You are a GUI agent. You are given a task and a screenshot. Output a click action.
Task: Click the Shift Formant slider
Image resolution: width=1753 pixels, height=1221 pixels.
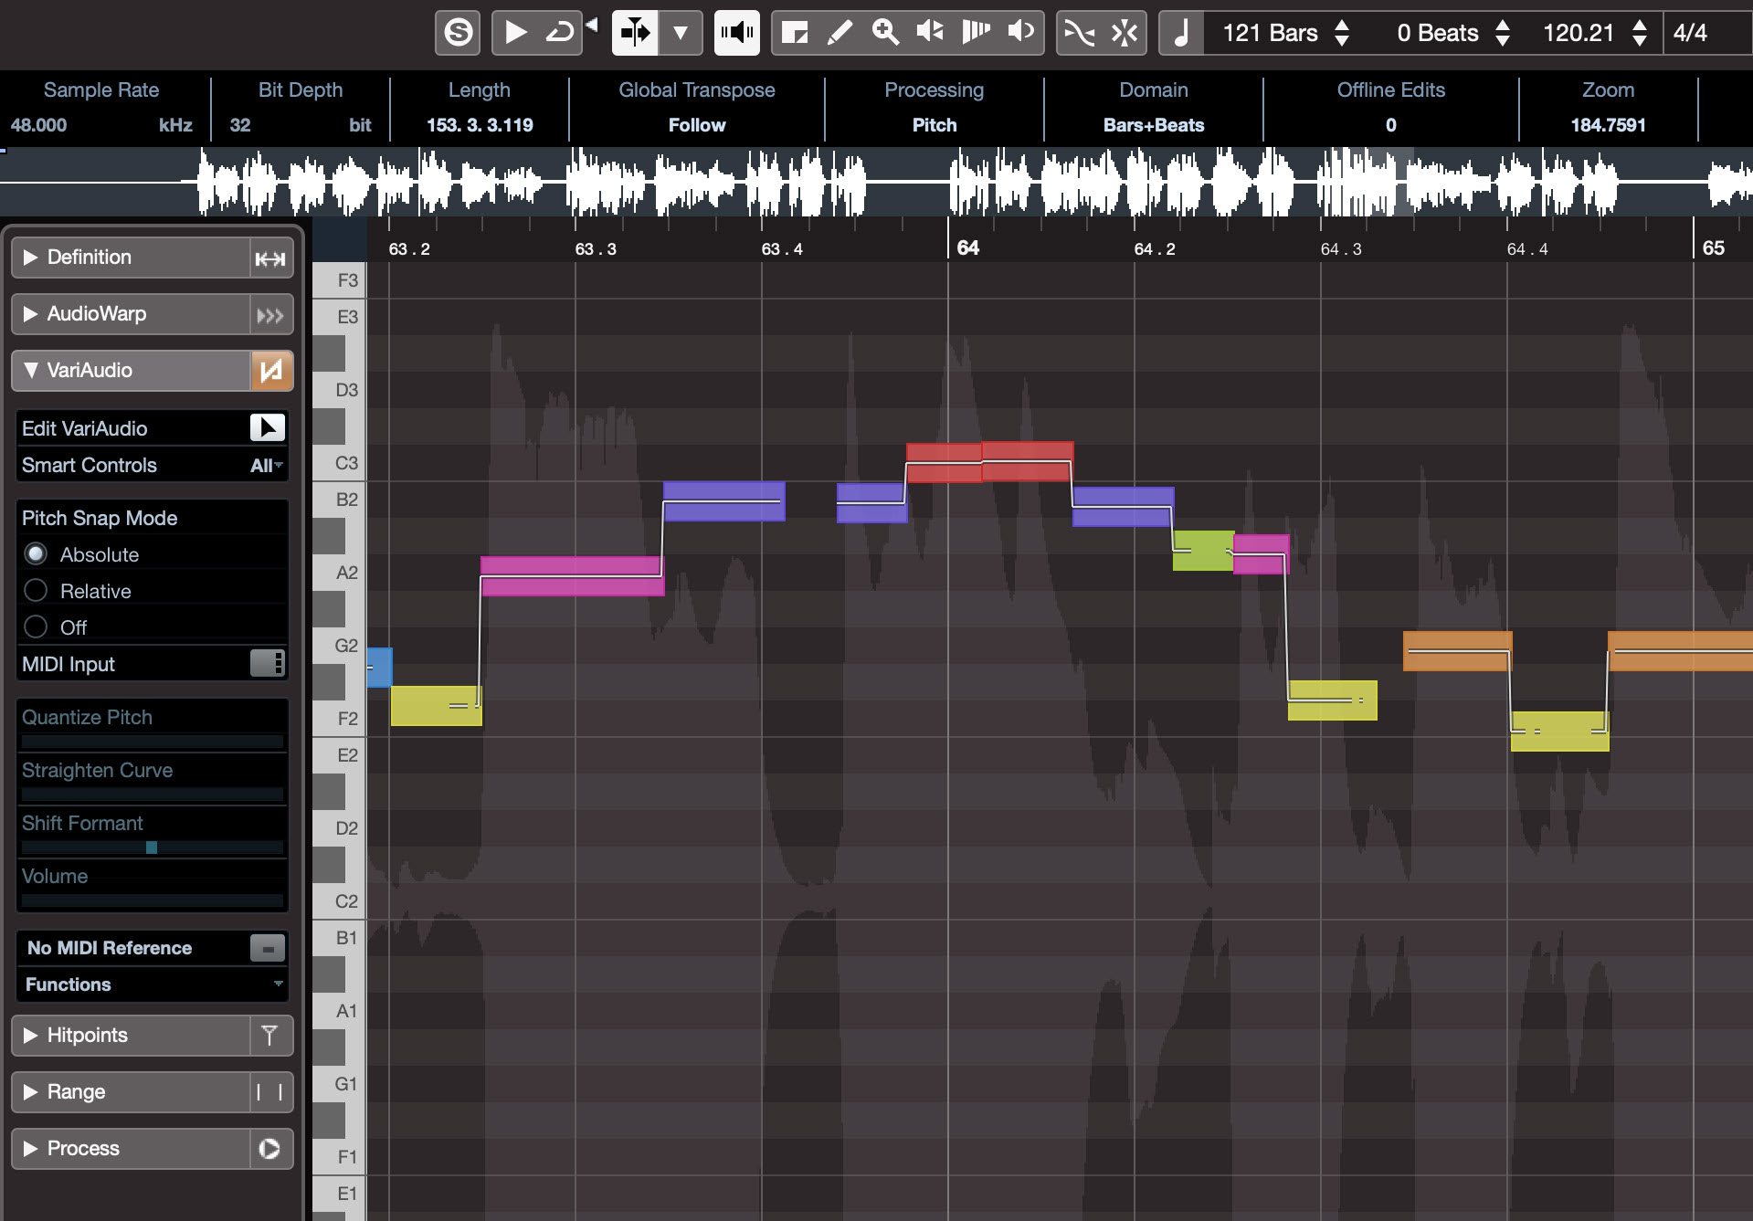click(152, 847)
